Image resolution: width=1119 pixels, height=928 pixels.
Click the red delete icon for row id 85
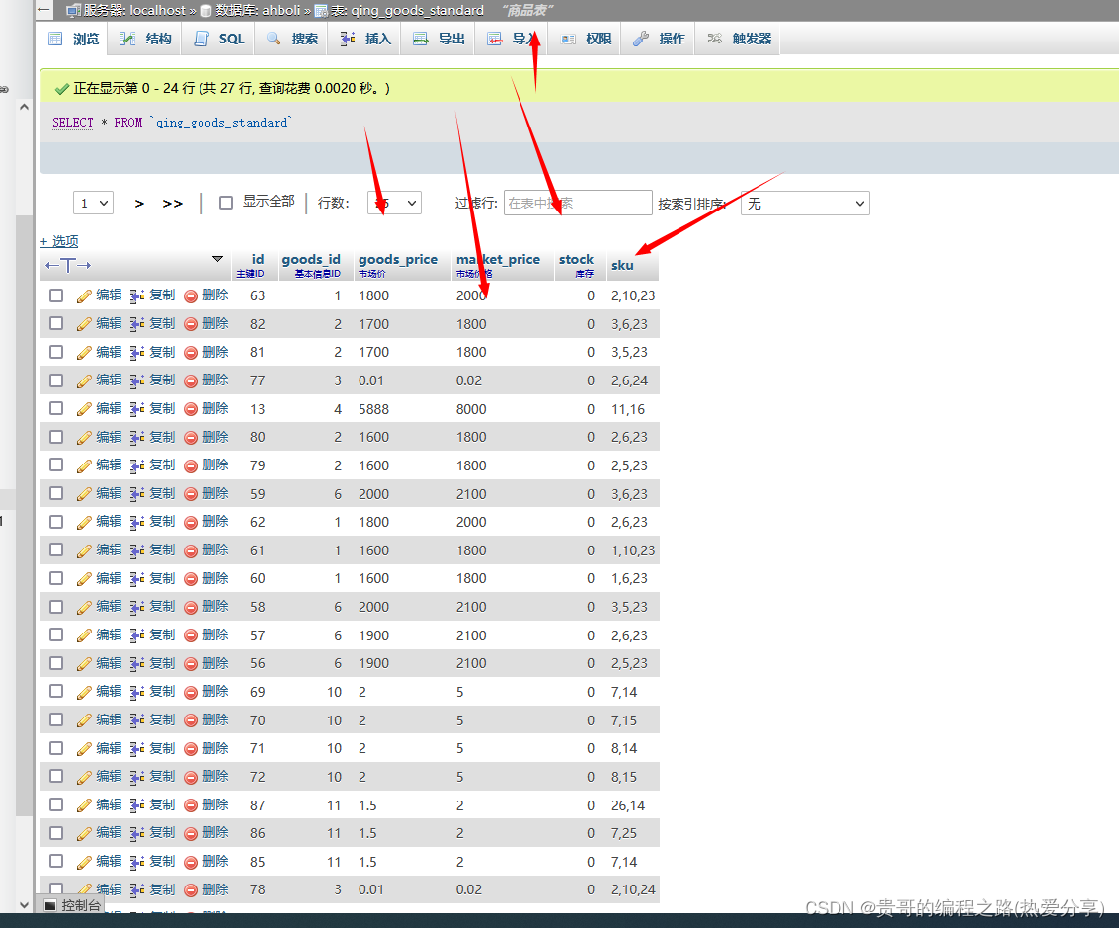click(191, 862)
